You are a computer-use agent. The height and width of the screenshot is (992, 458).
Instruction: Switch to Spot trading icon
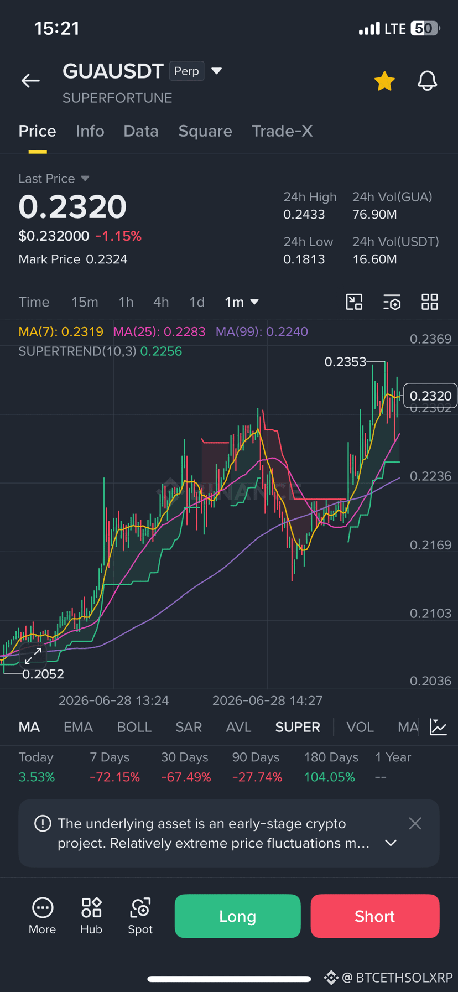tap(140, 916)
